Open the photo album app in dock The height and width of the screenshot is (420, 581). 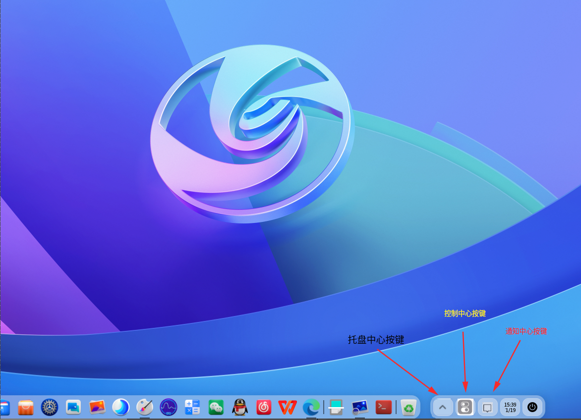point(97,407)
